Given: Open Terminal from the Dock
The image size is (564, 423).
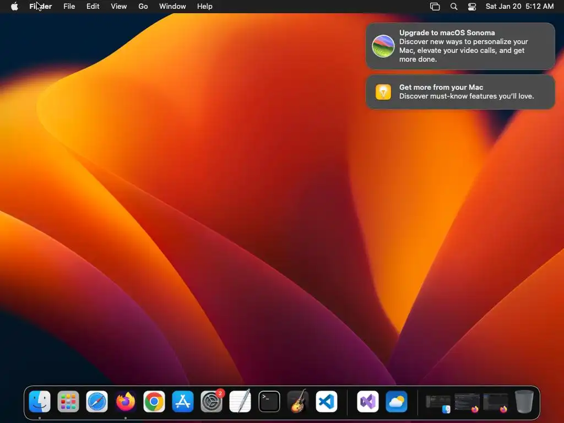Looking at the screenshot, I should coord(269,402).
